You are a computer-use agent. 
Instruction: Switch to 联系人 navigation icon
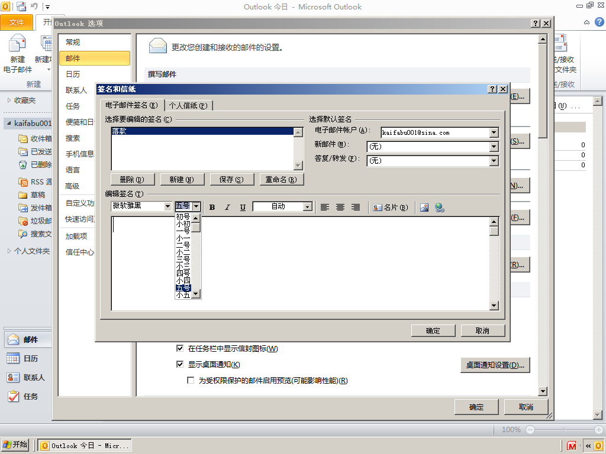(13, 377)
